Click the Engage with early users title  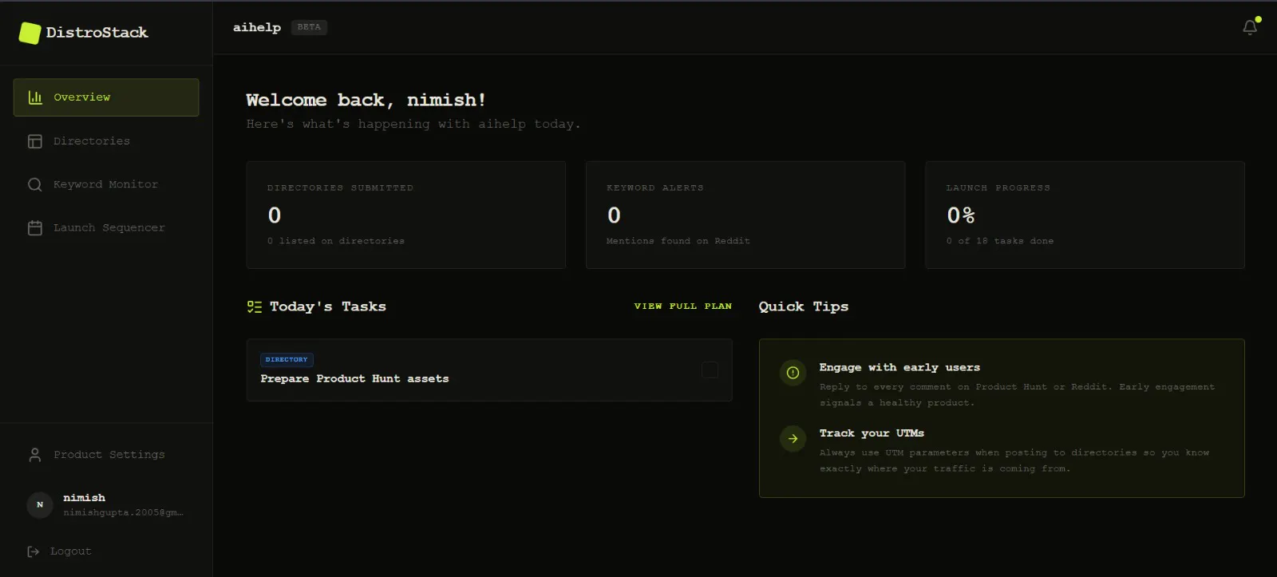click(899, 368)
